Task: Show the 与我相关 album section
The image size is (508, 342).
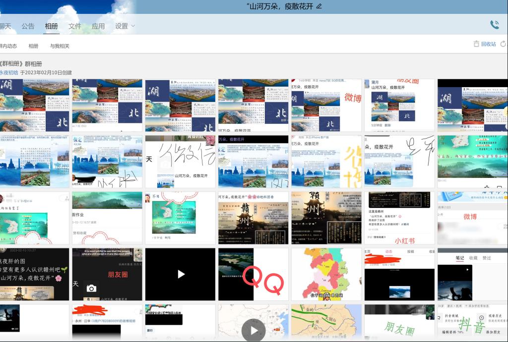Action: pyautogui.click(x=60, y=46)
